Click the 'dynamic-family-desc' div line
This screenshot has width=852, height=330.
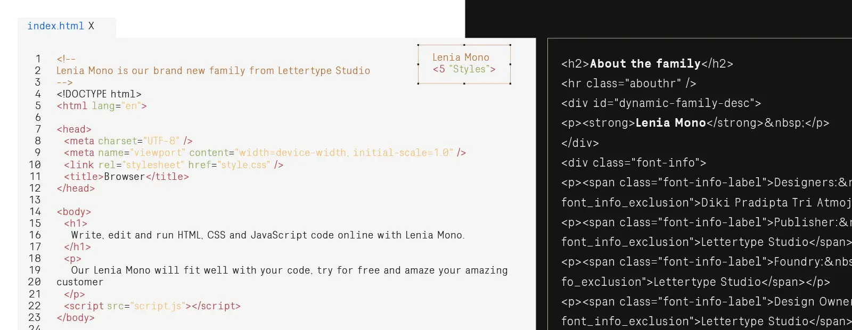[661, 103]
